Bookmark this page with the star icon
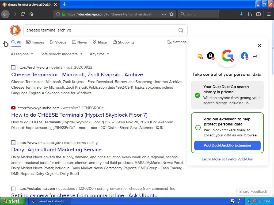Screen dimensions: 274x205 click(172, 14)
